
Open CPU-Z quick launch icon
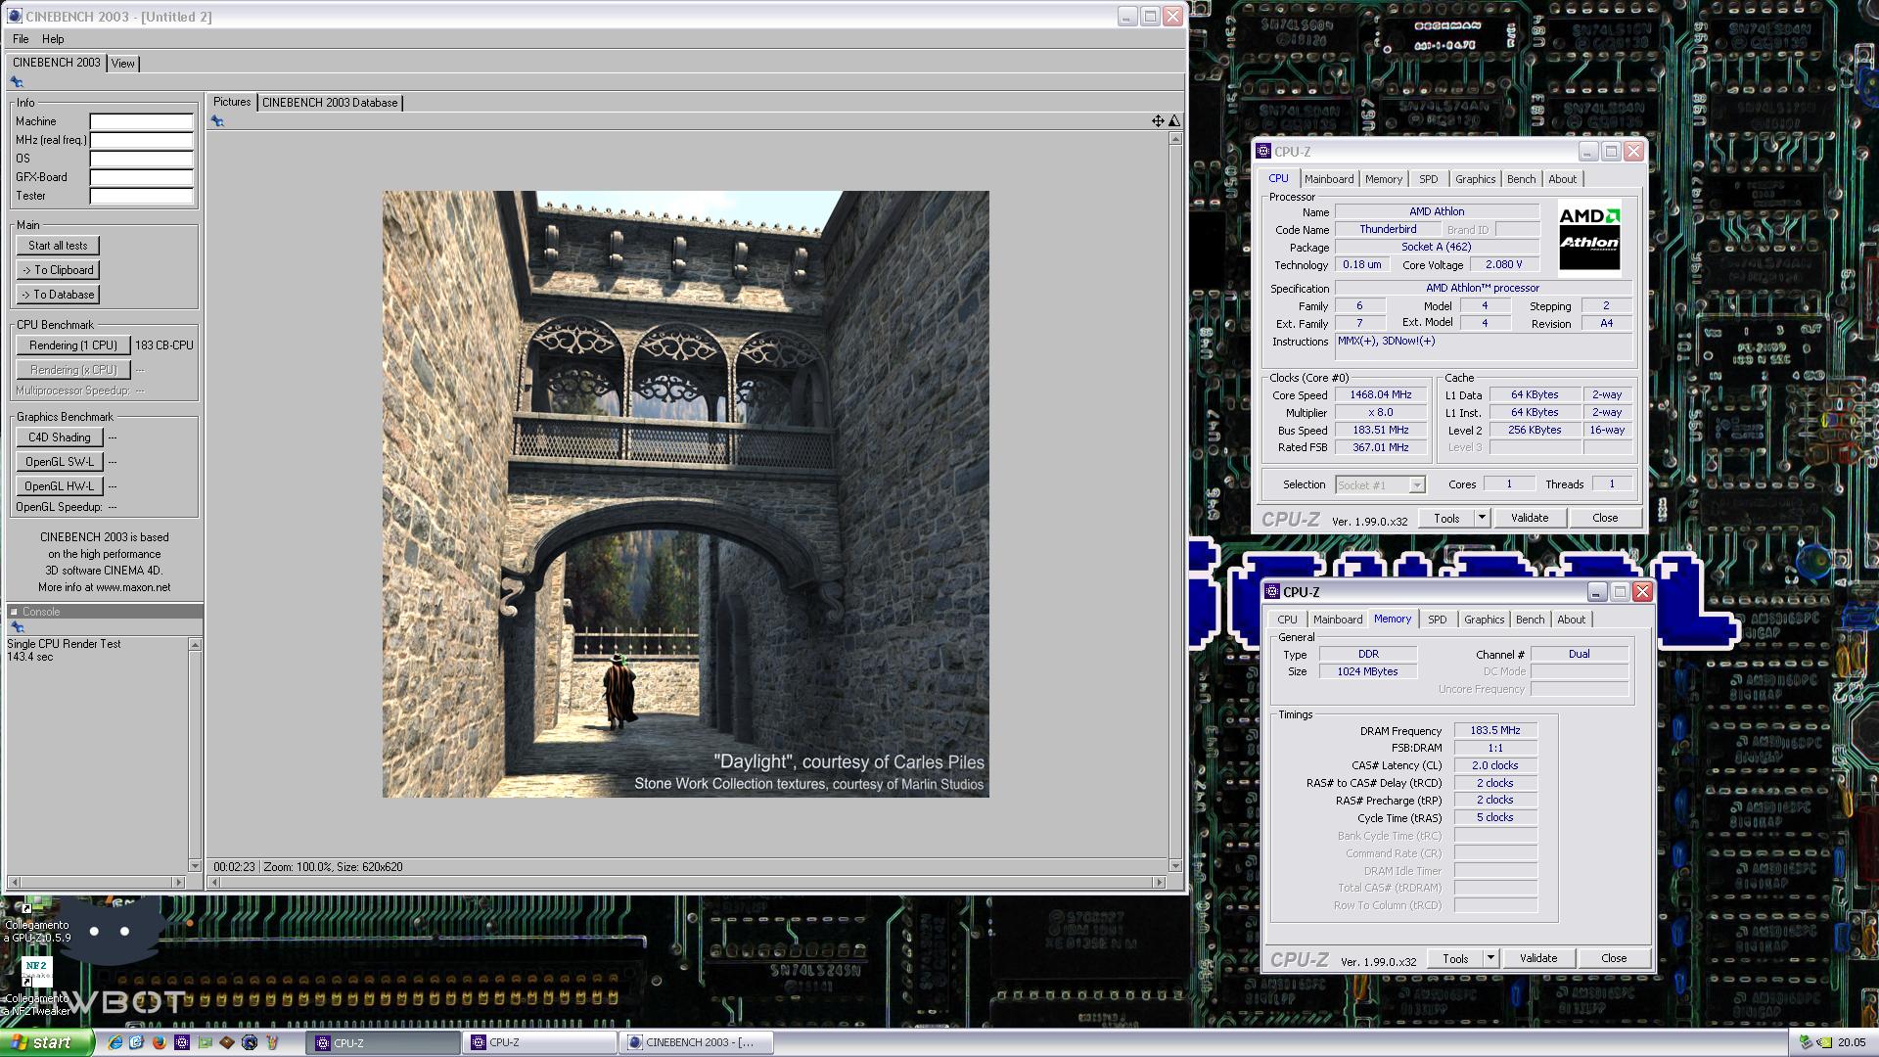pyautogui.click(x=182, y=1042)
